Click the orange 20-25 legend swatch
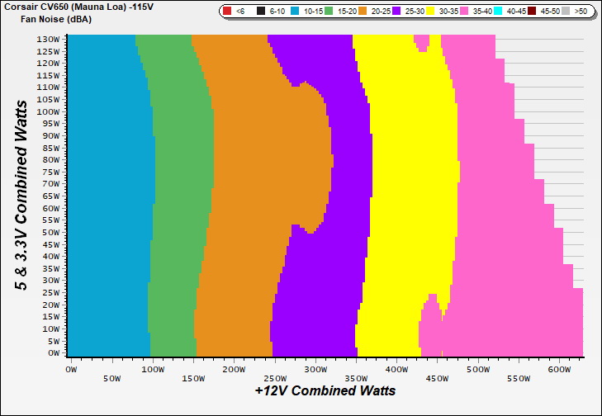Image resolution: width=602 pixels, height=416 pixels. tap(364, 12)
